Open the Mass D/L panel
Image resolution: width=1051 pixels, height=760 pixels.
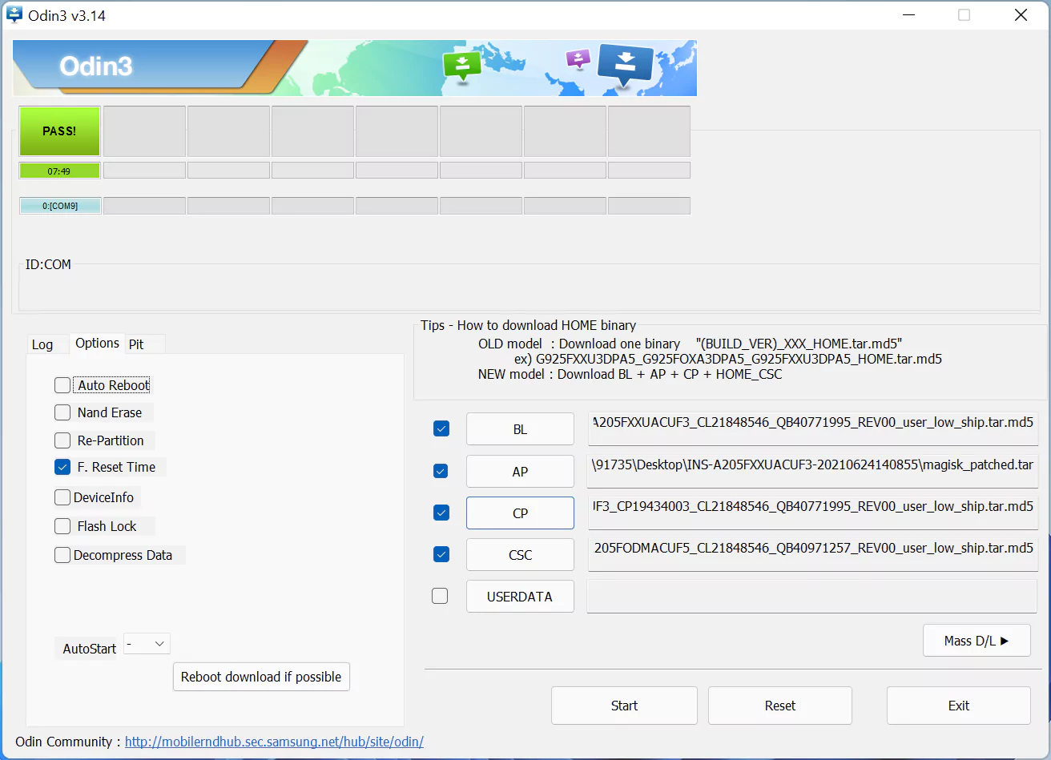coord(977,641)
